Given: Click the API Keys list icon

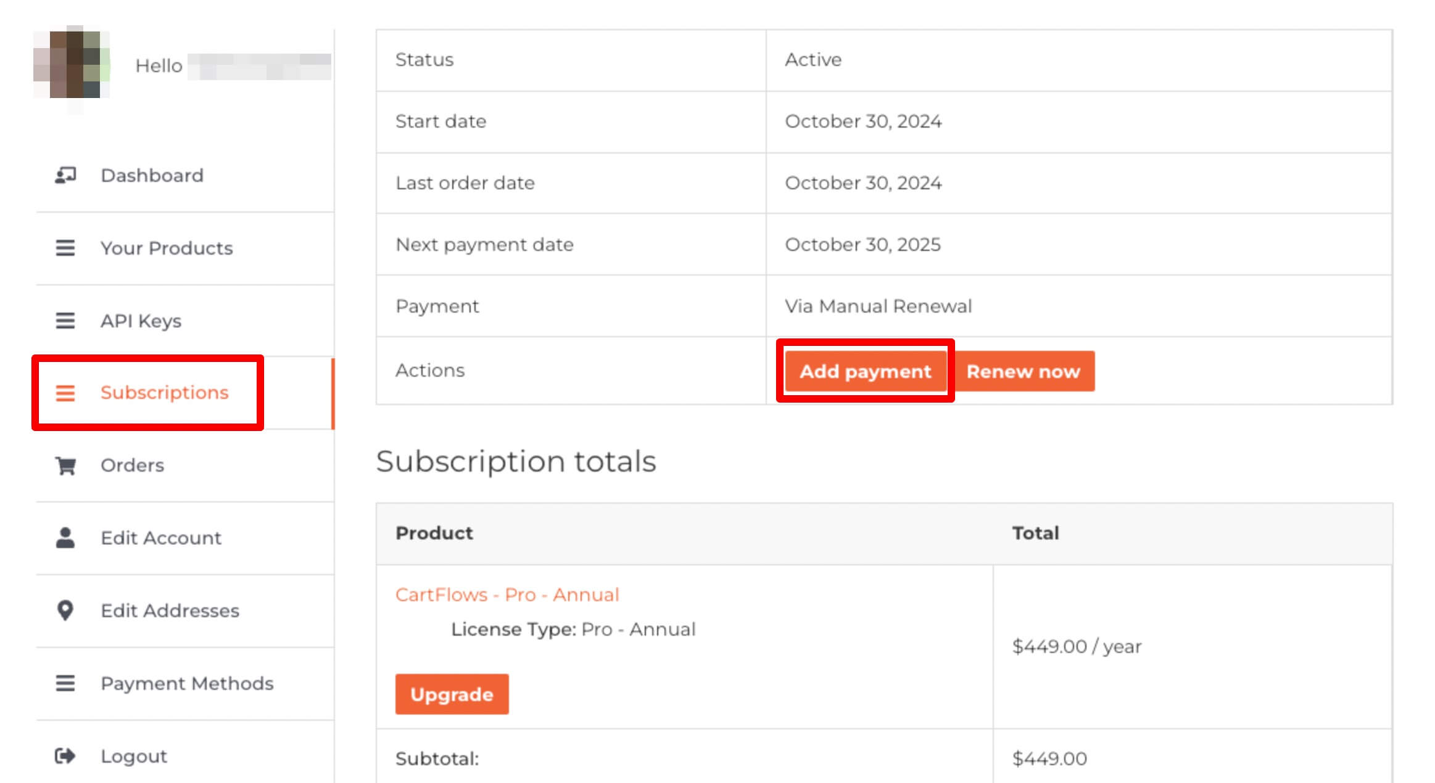Looking at the screenshot, I should pos(65,321).
